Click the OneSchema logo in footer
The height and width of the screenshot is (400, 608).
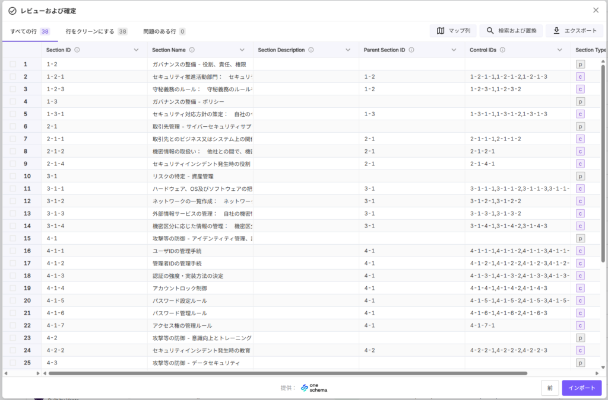point(313,388)
